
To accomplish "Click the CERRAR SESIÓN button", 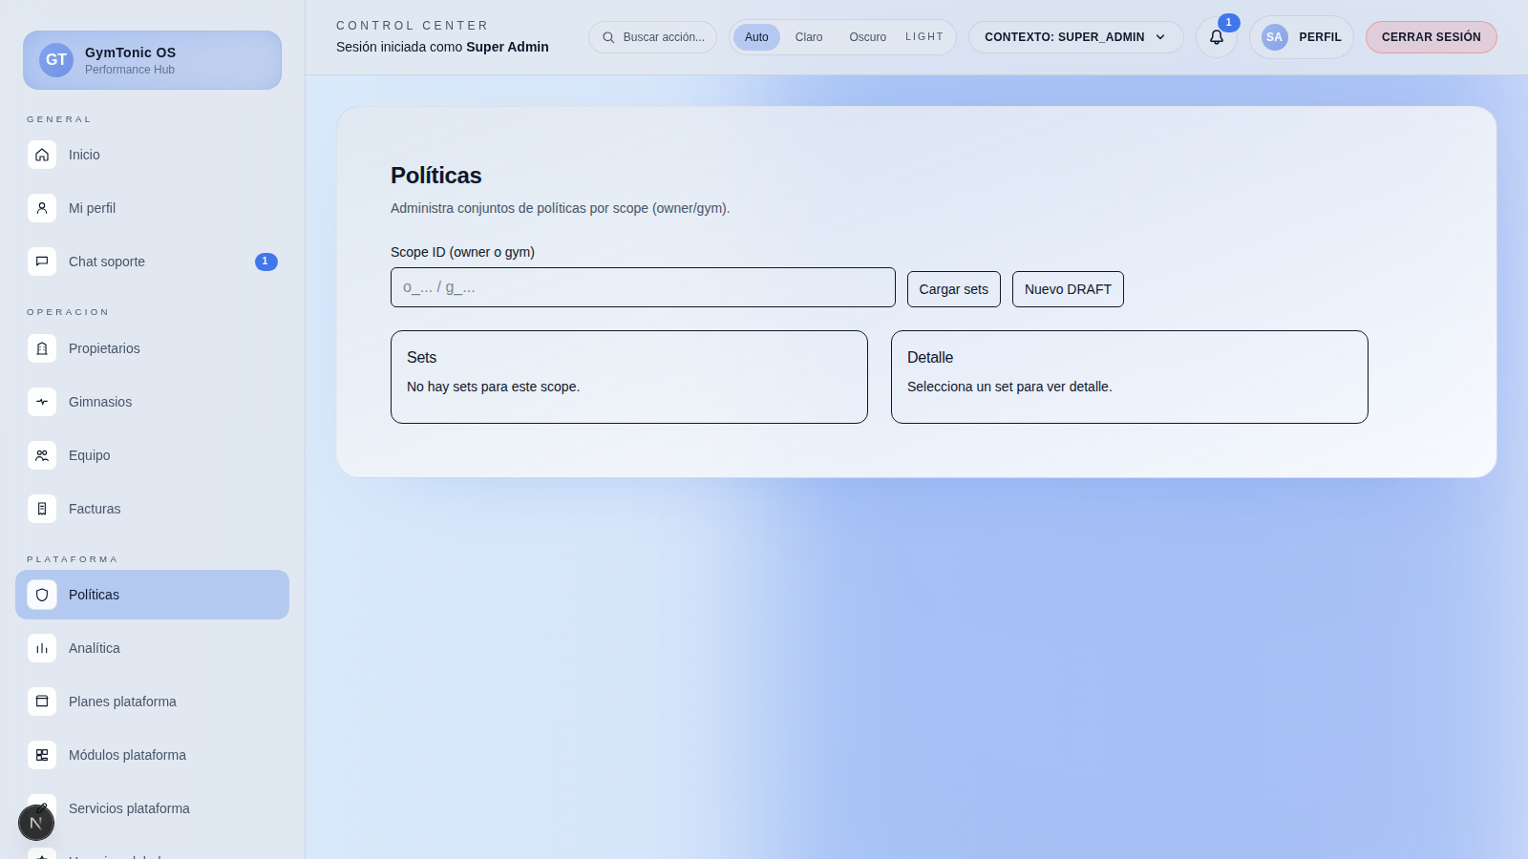I will pyautogui.click(x=1431, y=37).
